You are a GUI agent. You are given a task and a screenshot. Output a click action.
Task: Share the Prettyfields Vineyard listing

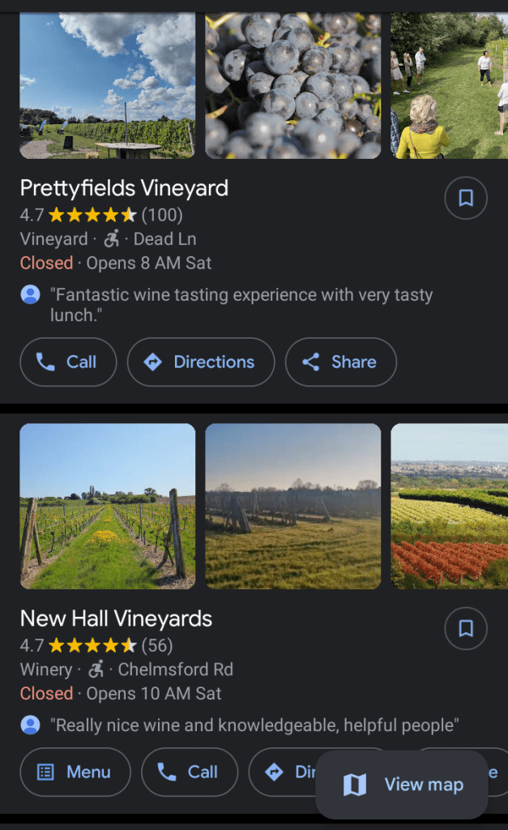click(x=340, y=362)
